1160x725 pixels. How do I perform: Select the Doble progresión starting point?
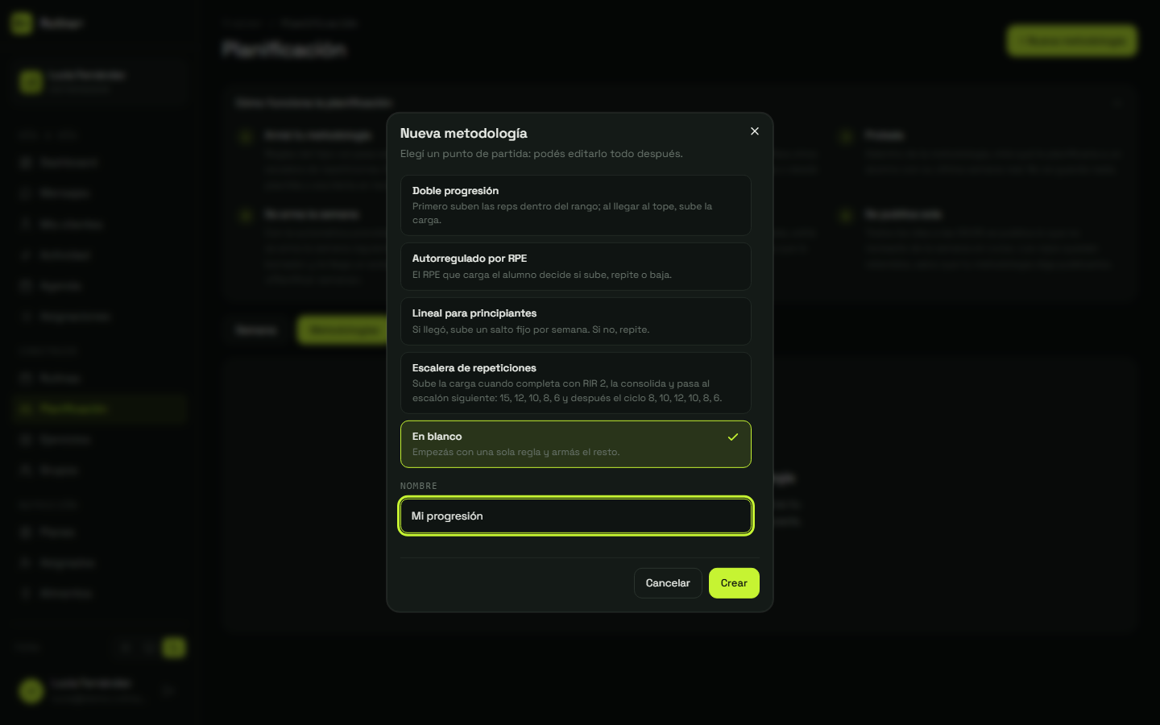coord(576,205)
